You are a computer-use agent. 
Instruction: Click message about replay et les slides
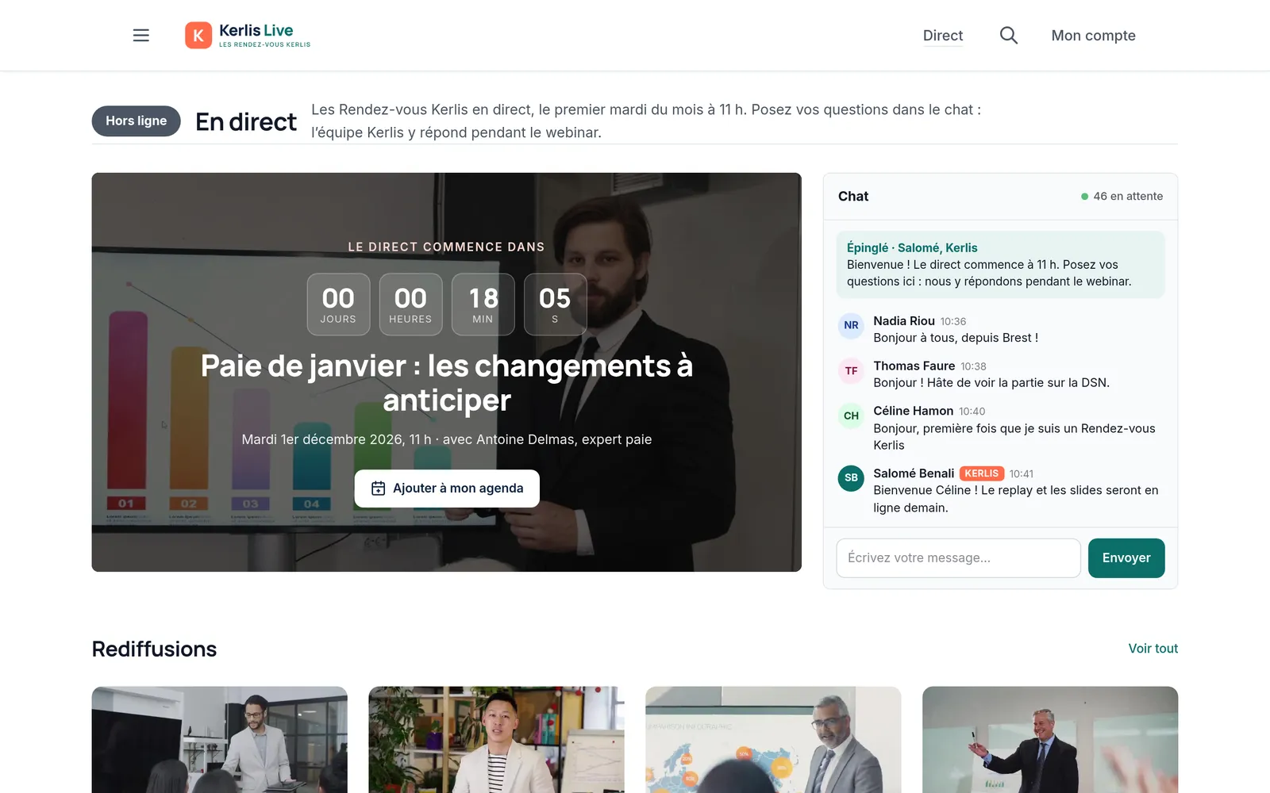click(1016, 499)
